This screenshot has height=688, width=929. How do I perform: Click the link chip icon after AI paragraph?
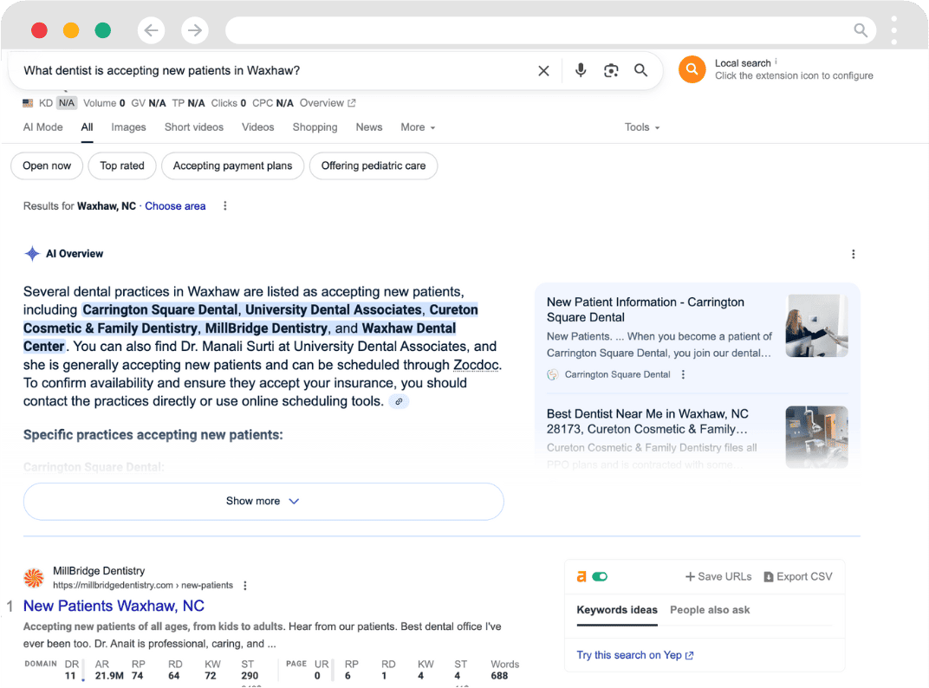[x=398, y=401]
